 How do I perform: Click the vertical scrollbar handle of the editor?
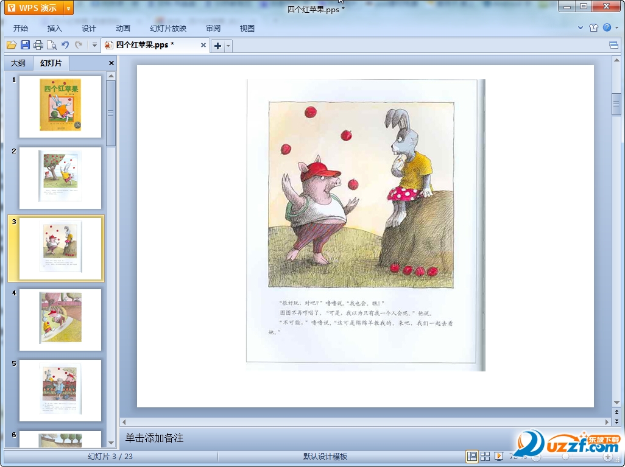point(616,104)
